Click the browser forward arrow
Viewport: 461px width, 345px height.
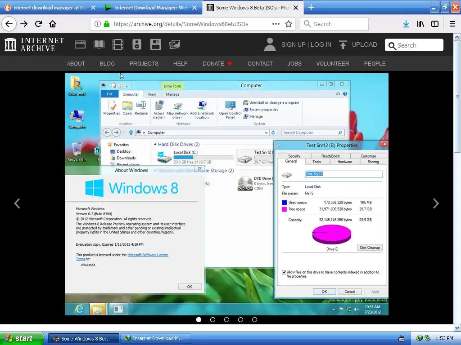coord(24,24)
